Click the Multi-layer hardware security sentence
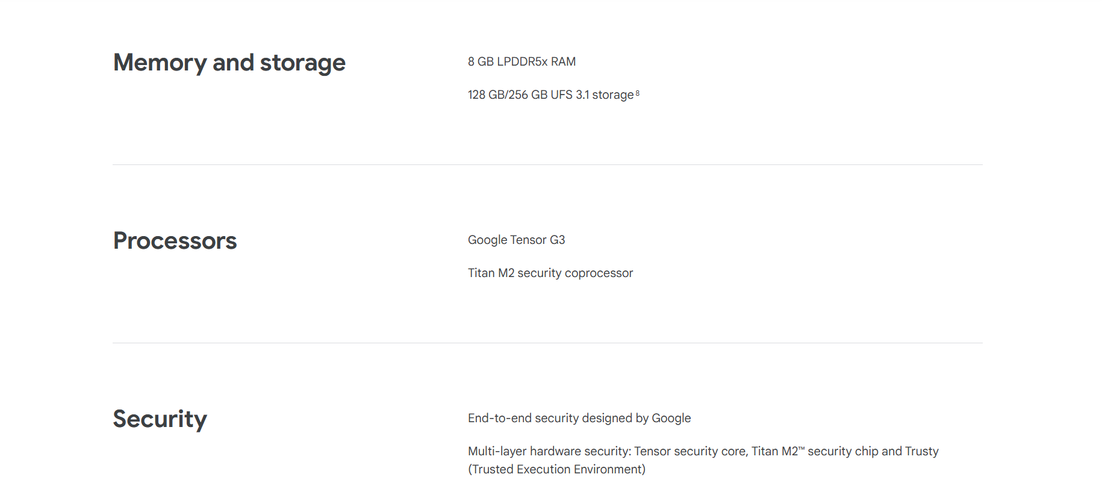The image size is (1102, 477). [x=703, y=460]
